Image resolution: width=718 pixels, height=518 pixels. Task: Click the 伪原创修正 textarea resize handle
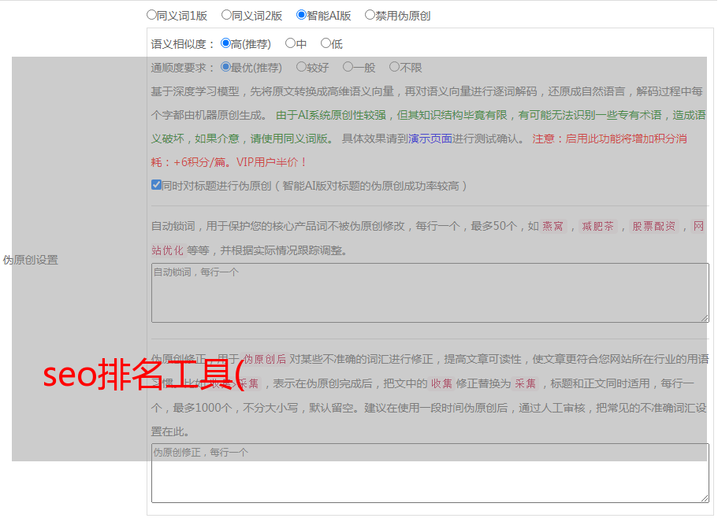[x=705, y=498]
